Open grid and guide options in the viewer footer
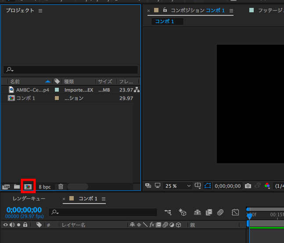 [198, 186]
